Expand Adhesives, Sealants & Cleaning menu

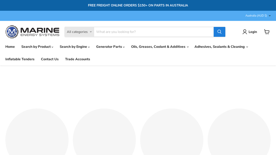221,47
